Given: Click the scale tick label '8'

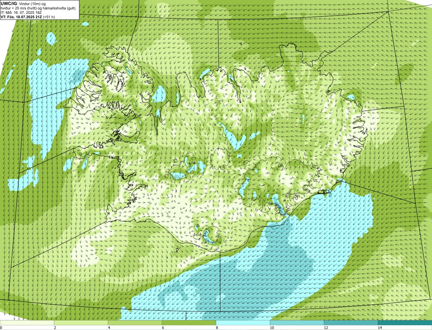Looking at the screenshot, I should click(x=217, y=328).
